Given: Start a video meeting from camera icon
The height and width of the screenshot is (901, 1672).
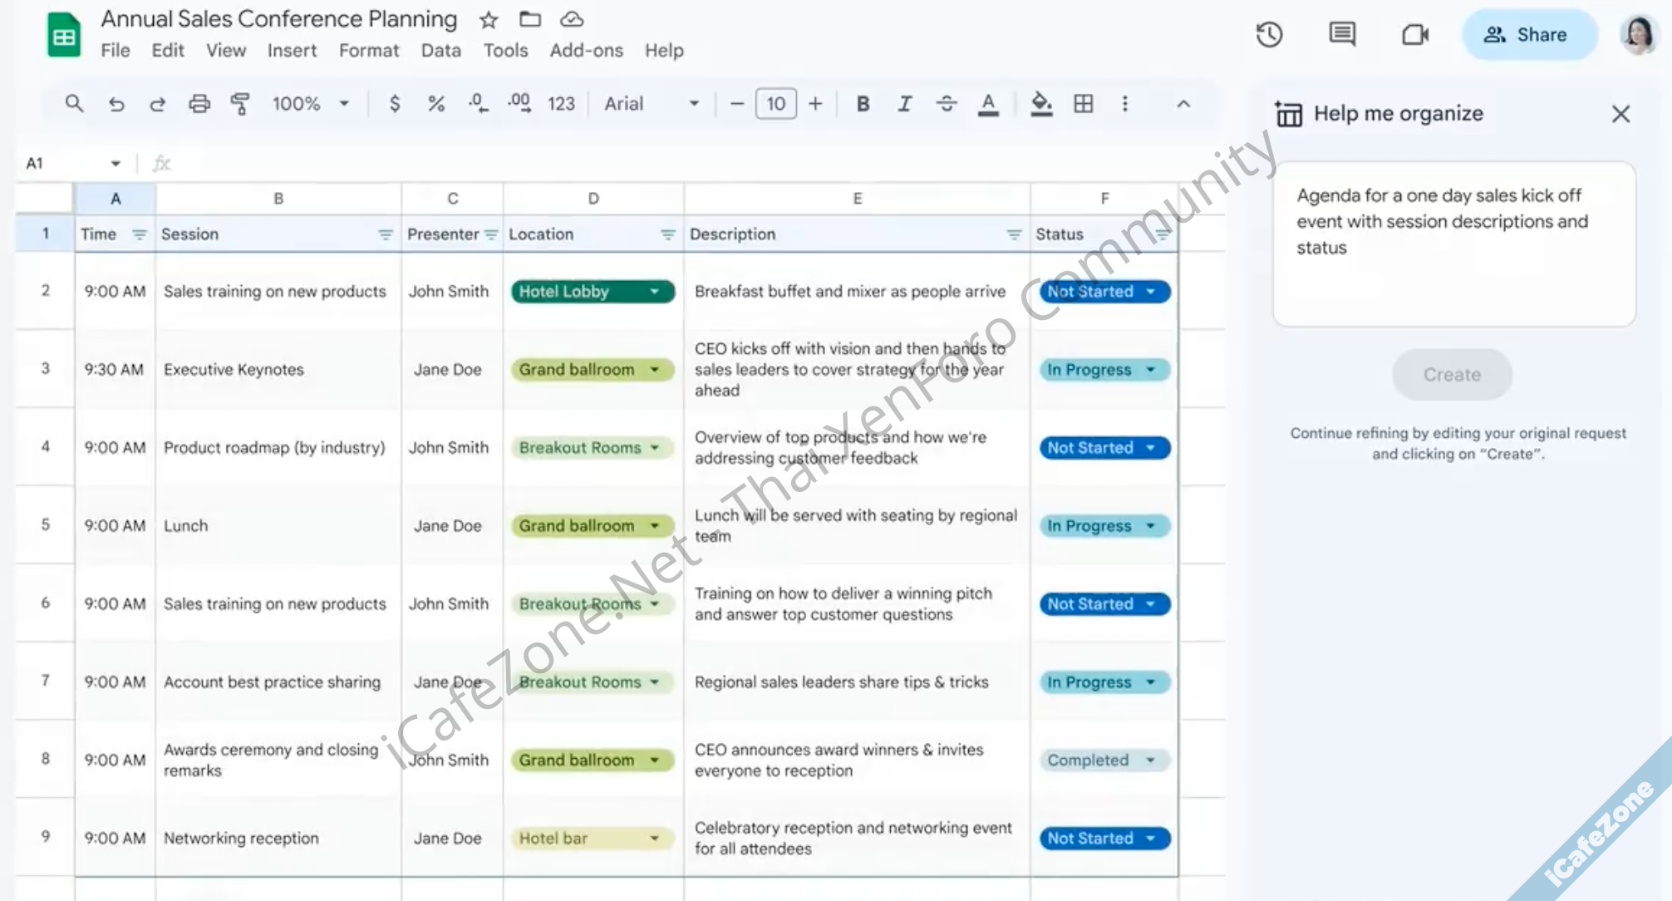Looking at the screenshot, I should point(1414,35).
